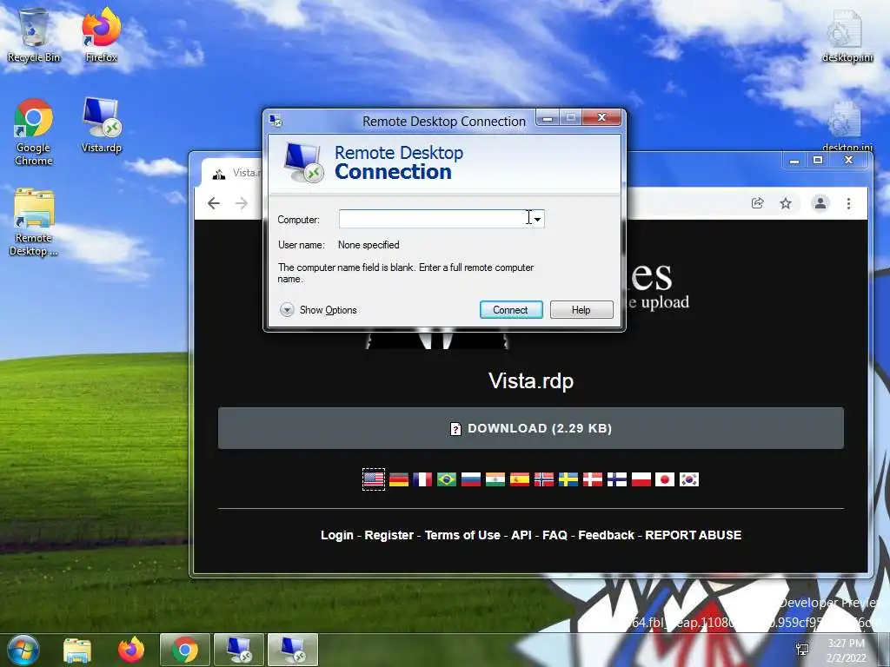Minimize the Chrome browser window
Screen dimensions: 890x667
(794, 161)
